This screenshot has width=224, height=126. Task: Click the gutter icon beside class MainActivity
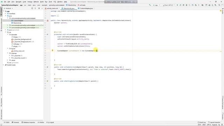pyautogui.click(x=48, y=20)
